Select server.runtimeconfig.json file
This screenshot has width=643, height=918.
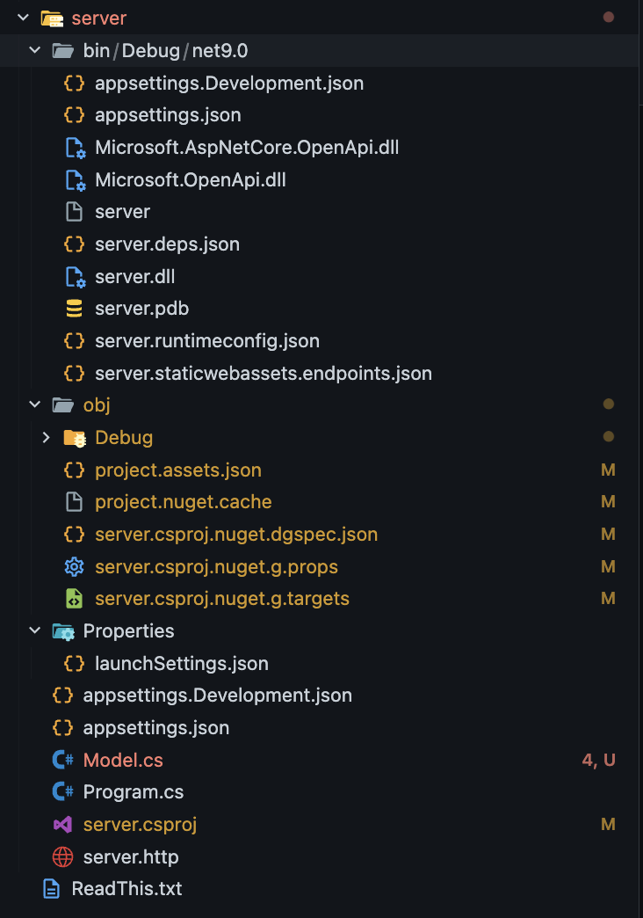[x=206, y=340]
